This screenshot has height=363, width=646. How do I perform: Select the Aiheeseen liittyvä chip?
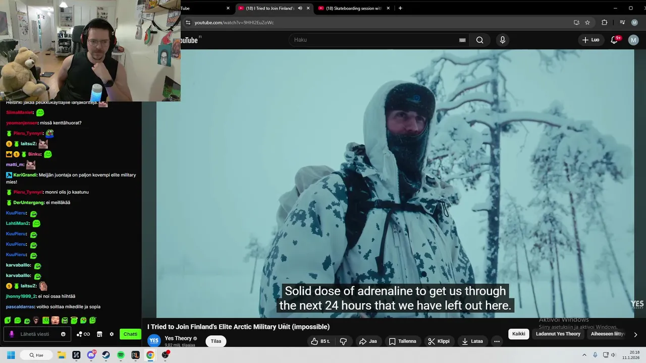(x=608, y=334)
